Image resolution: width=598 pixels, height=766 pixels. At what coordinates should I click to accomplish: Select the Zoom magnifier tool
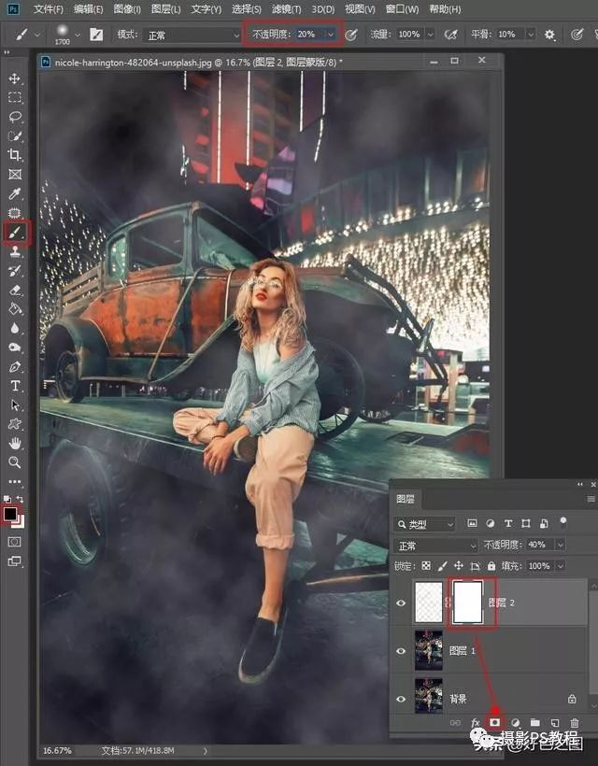[x=15, y=462]
